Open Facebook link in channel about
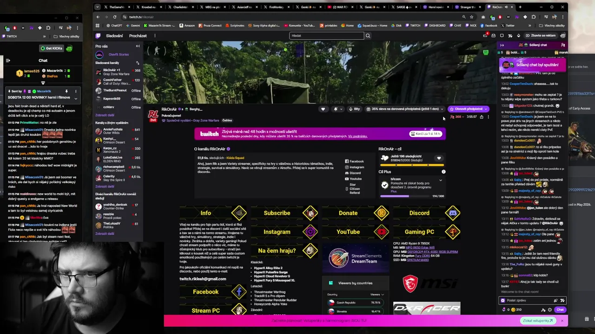The image size is (595, 334). click(354, 161)
